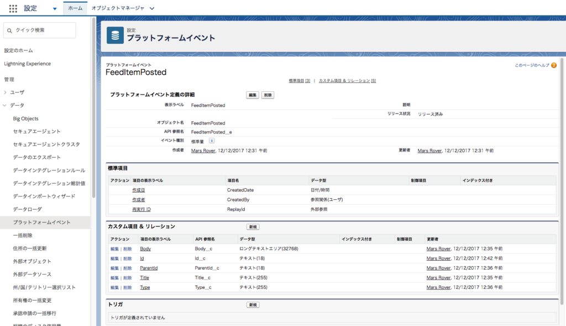This screenshot has width=566, height=326.
Task: Select データインテグレーションルール in sidebar
Action: (x=49, y=170)
